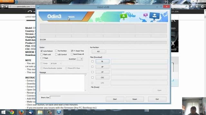Click the Firefox back arrow

point(3,6)
